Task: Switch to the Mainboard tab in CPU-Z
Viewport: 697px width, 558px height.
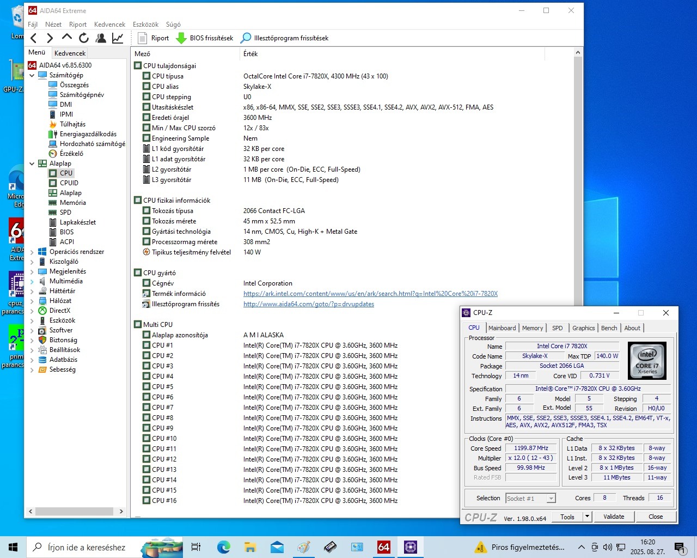Action: (x=502, y=328)
